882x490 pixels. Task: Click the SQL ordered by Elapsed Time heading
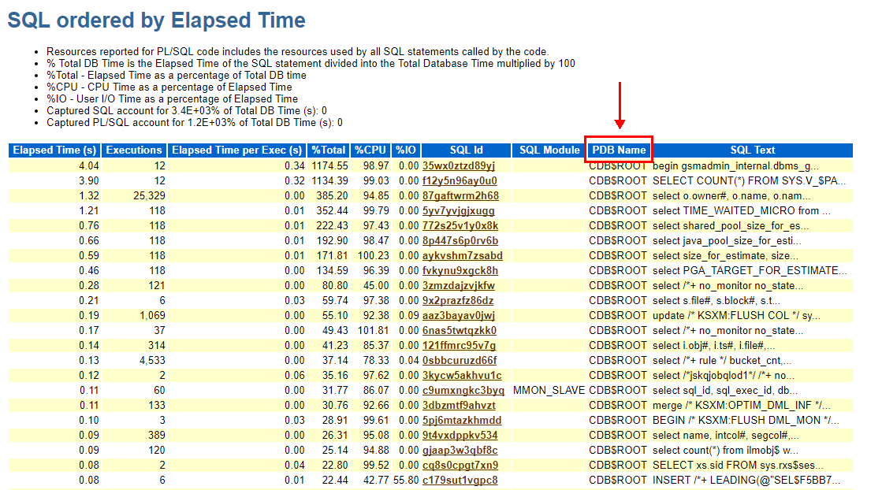[x=156, y=20]
